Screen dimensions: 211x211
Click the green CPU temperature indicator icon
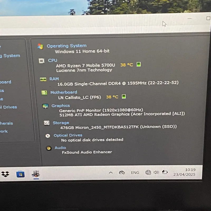(139, 64)
